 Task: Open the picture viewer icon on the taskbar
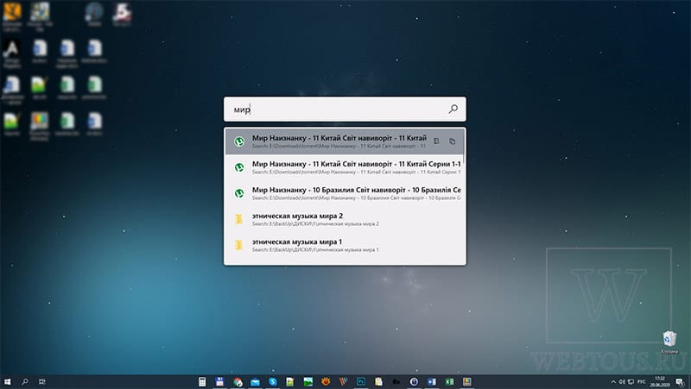coord(308,381)
